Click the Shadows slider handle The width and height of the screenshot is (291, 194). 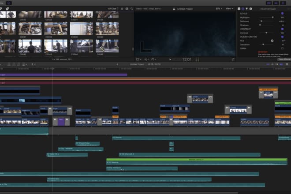pyautogui.click(x=260, y=25)
